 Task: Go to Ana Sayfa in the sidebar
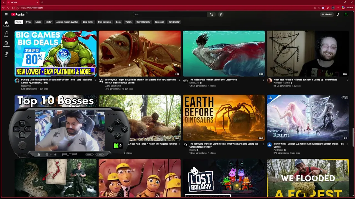point(6,24)
